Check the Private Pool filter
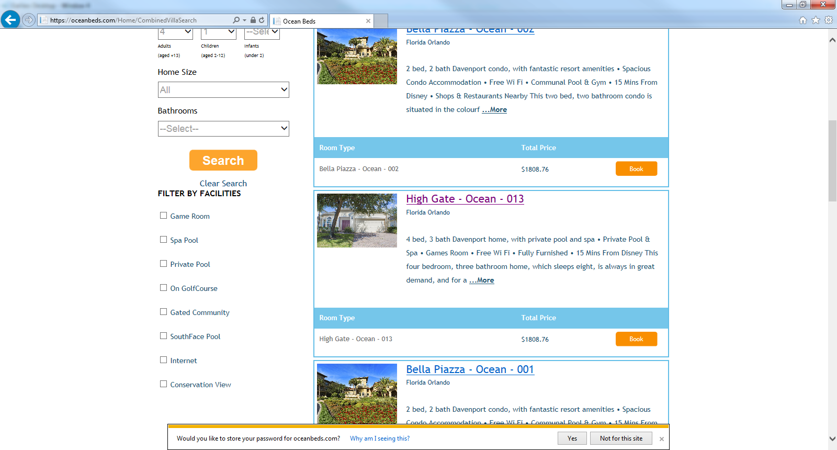Image resolution: width=837 pixels, height=450 pixels. click(163, 264)
